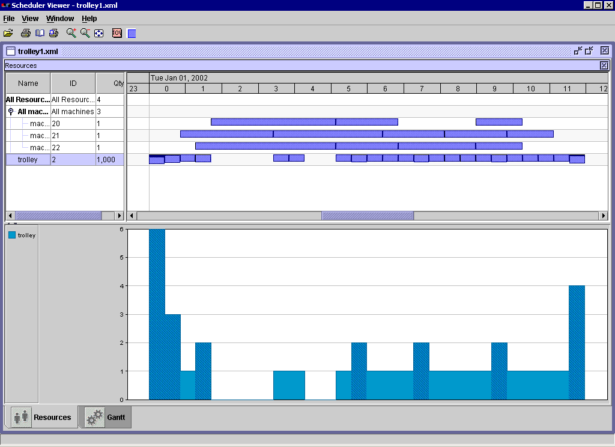Click the trolley legend color swatch

click(12, 235)
